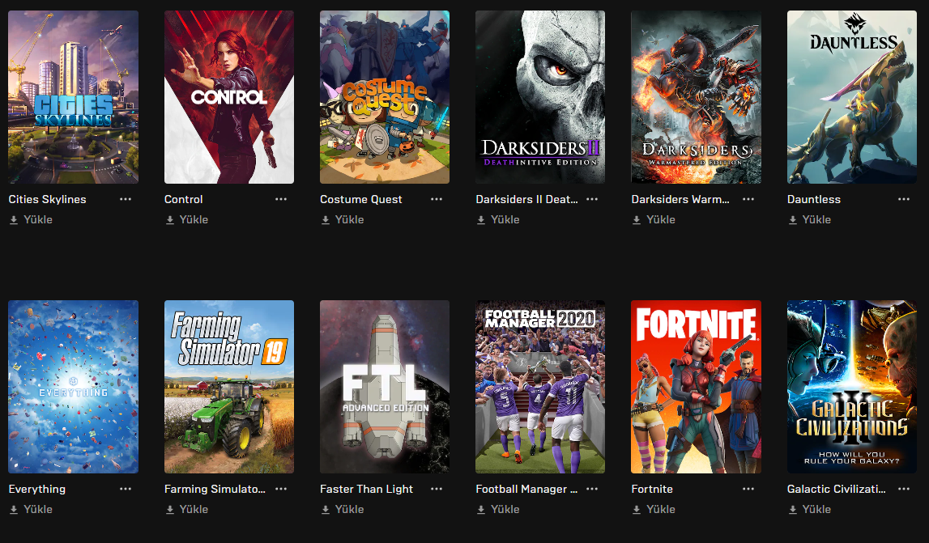Click the Farming Simulato... title
This screenshot has width=929, height=543.
215,489
